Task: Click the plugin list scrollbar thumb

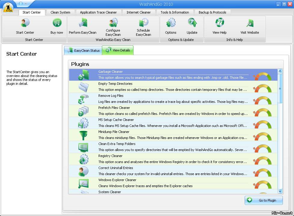Action: [280, 88]
